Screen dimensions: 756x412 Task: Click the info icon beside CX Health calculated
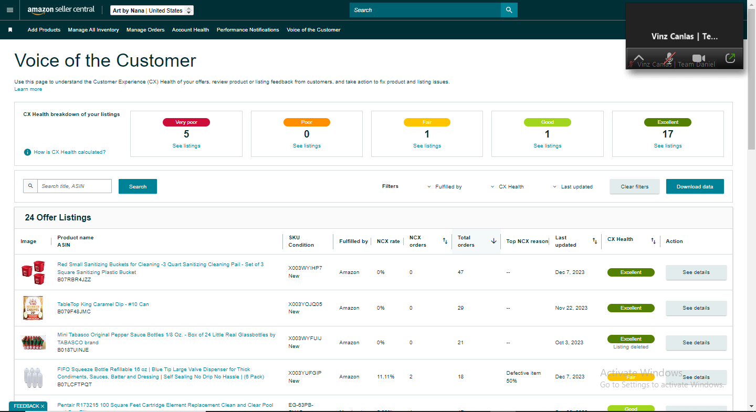[x=27, y=152]
